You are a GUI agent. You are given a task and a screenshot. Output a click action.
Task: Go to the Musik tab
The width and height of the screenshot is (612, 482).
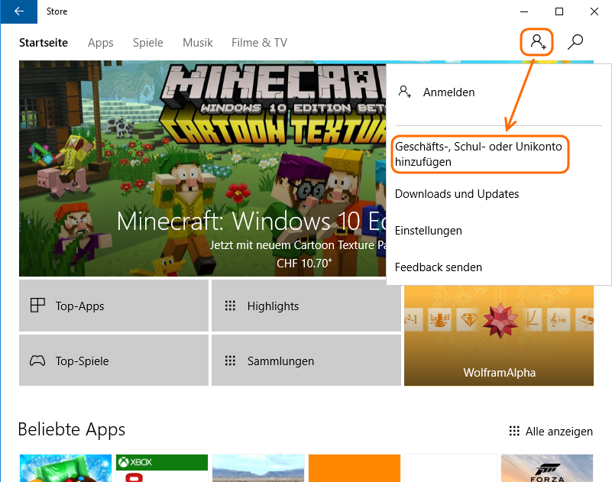pos(197,43)
